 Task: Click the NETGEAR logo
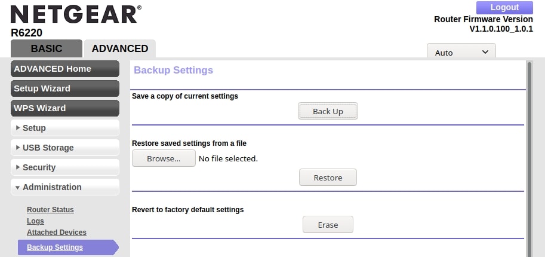[x=76, y=14]
